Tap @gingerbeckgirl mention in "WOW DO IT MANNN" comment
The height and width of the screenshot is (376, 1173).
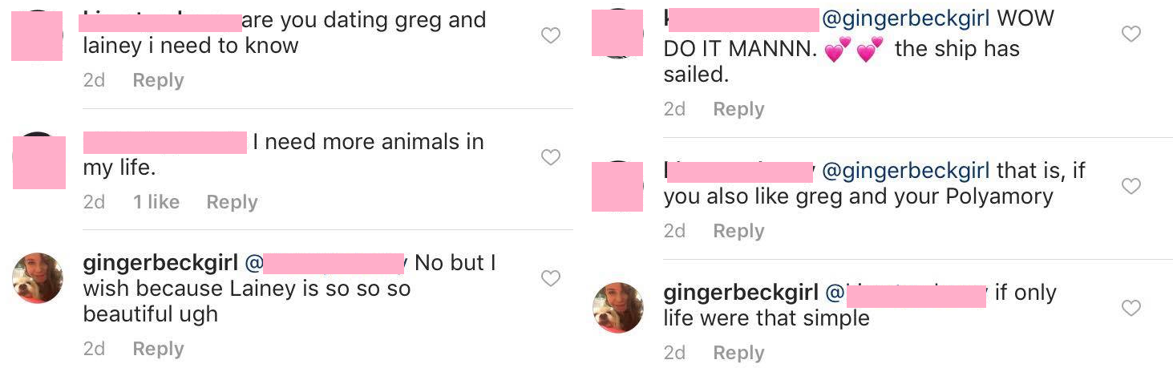coord(906,18)
